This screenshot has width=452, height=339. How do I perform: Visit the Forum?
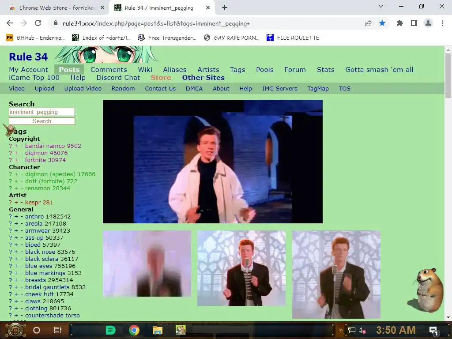point(295,70)
